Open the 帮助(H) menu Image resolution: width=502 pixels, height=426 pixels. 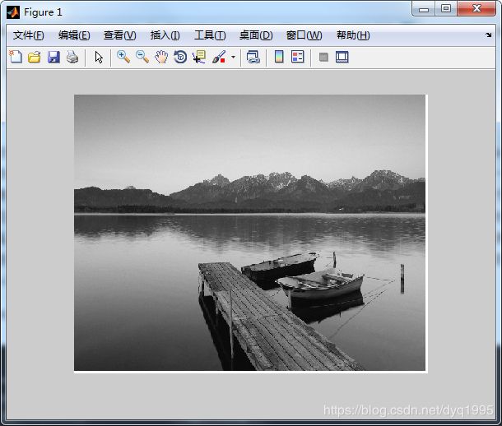[x=353, y=35]
